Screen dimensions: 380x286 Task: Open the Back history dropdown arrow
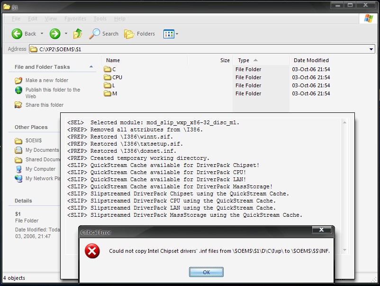[x=42, y=34]
